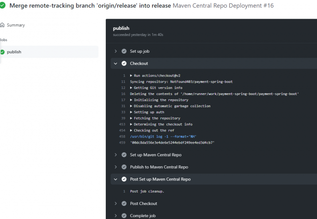Image resolution: width=317 pixels, height=219 pixels.
Task: Click the status icon beside Post Checkout
Action: coord(124,204)
